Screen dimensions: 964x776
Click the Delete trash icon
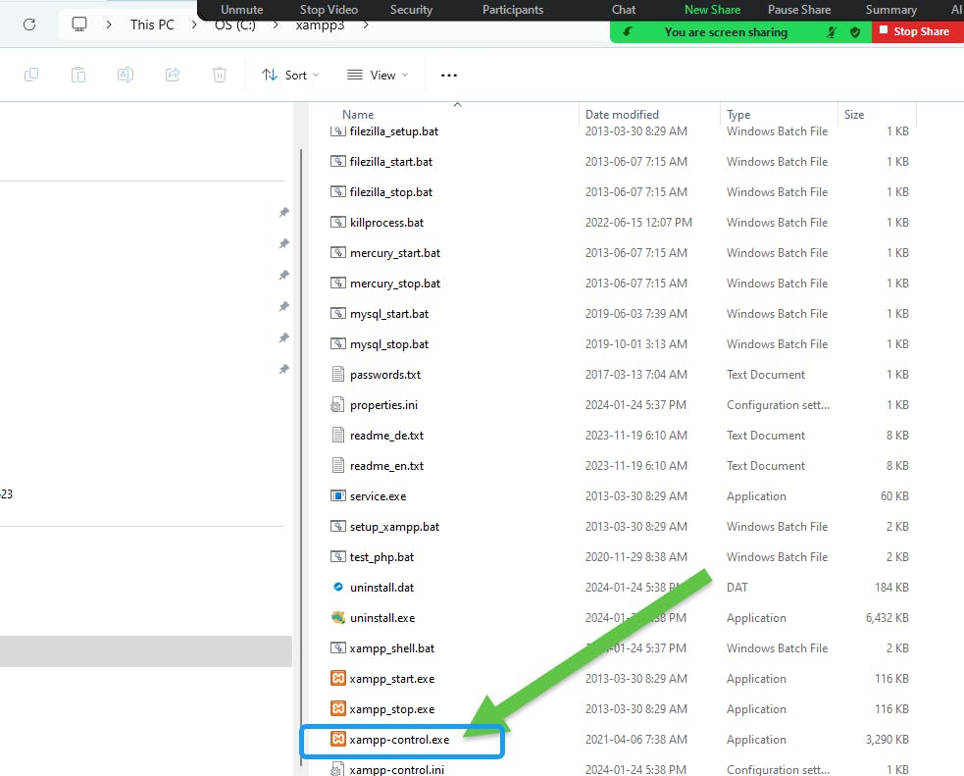[220, 75]
